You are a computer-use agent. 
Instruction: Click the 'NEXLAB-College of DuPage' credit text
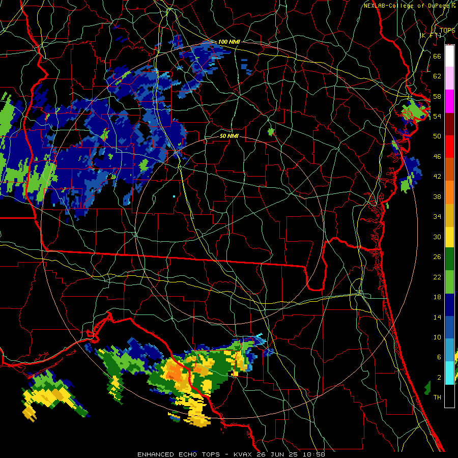tap(407, 6)
